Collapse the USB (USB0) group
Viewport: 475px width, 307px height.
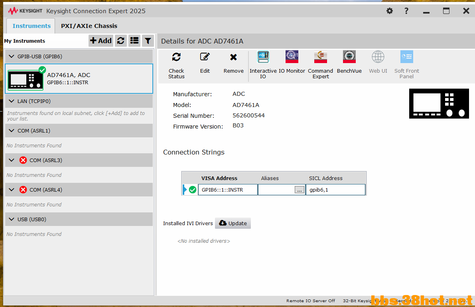pyautogui.click(x=12, y=219)
